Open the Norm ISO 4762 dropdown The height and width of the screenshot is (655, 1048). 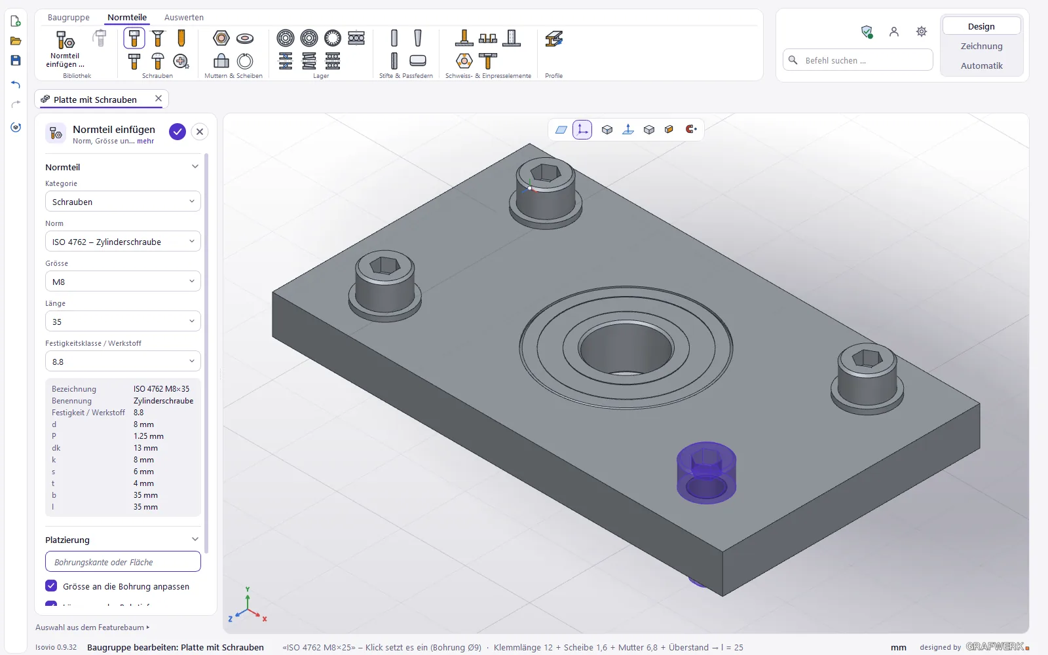click(123, 242)
